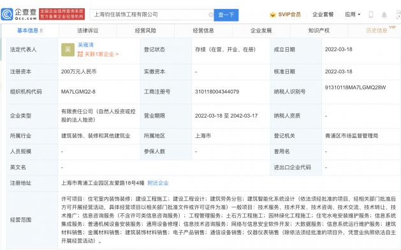Image resolution: width=401 pixels, height=250 pixels.
Task: Click the Qcc.com logo icon
Action: tap(6, 14)
